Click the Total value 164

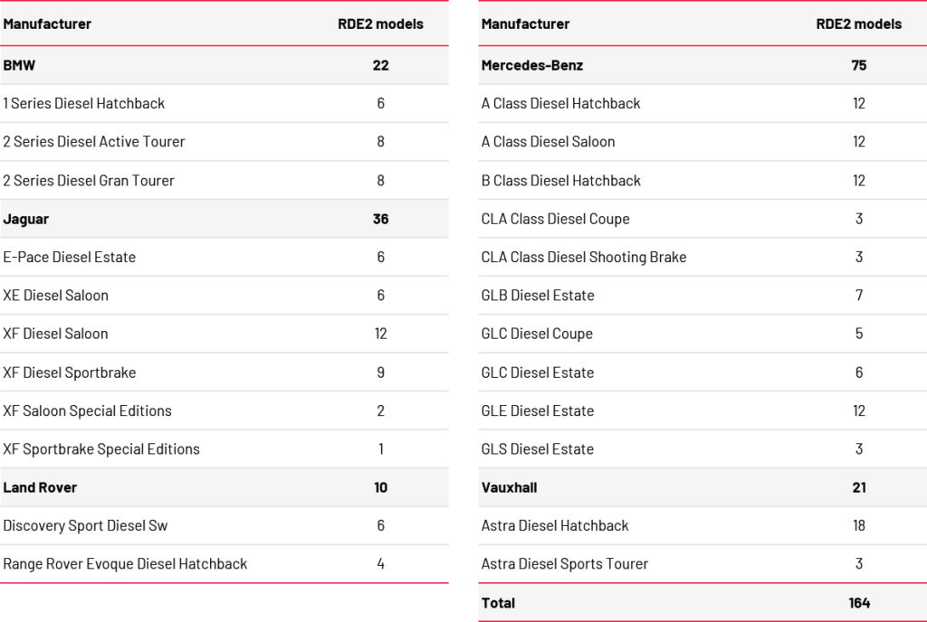[x=859, y=602]
